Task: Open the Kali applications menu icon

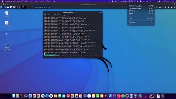Action: 1,7
